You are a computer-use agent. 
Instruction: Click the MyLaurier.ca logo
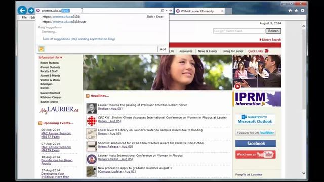coord(59,110)
